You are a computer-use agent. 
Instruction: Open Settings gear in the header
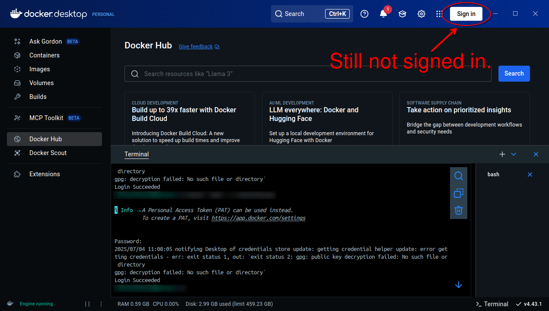click(x=421, y=14)
